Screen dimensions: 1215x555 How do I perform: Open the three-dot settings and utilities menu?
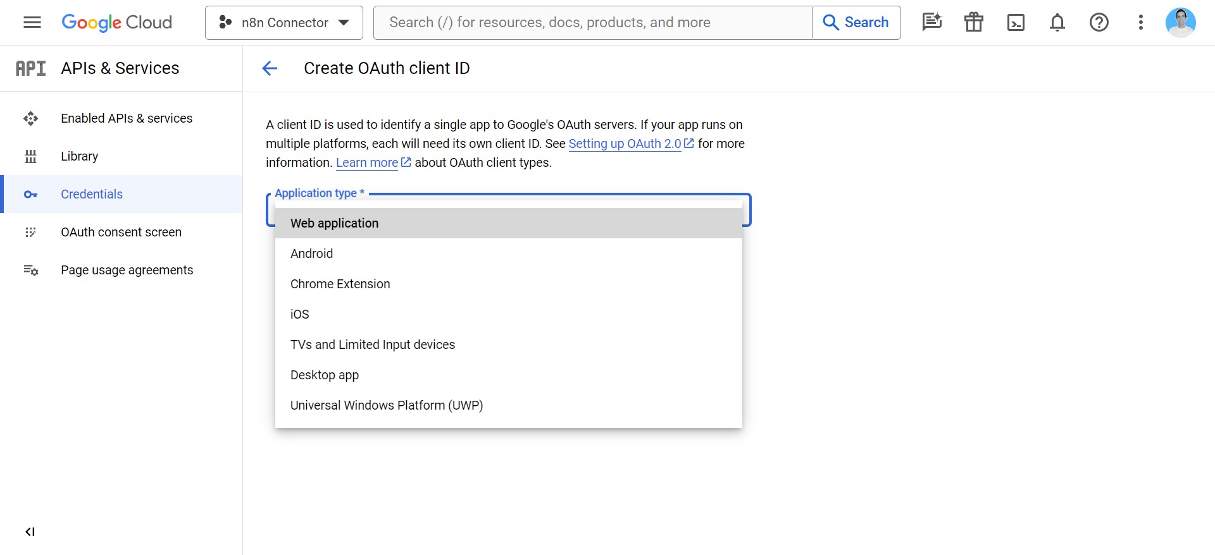coord(1141,23)
